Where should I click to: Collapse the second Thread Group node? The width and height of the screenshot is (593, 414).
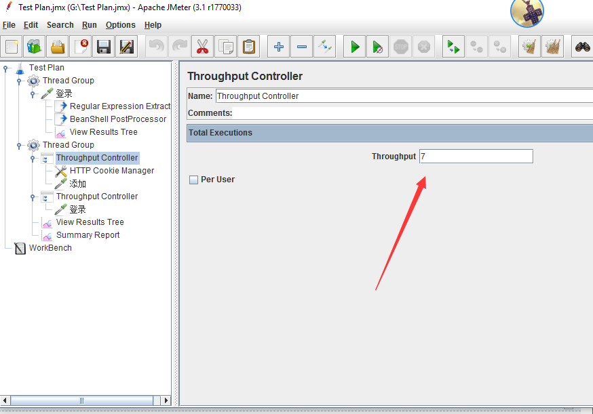[19, 146]
